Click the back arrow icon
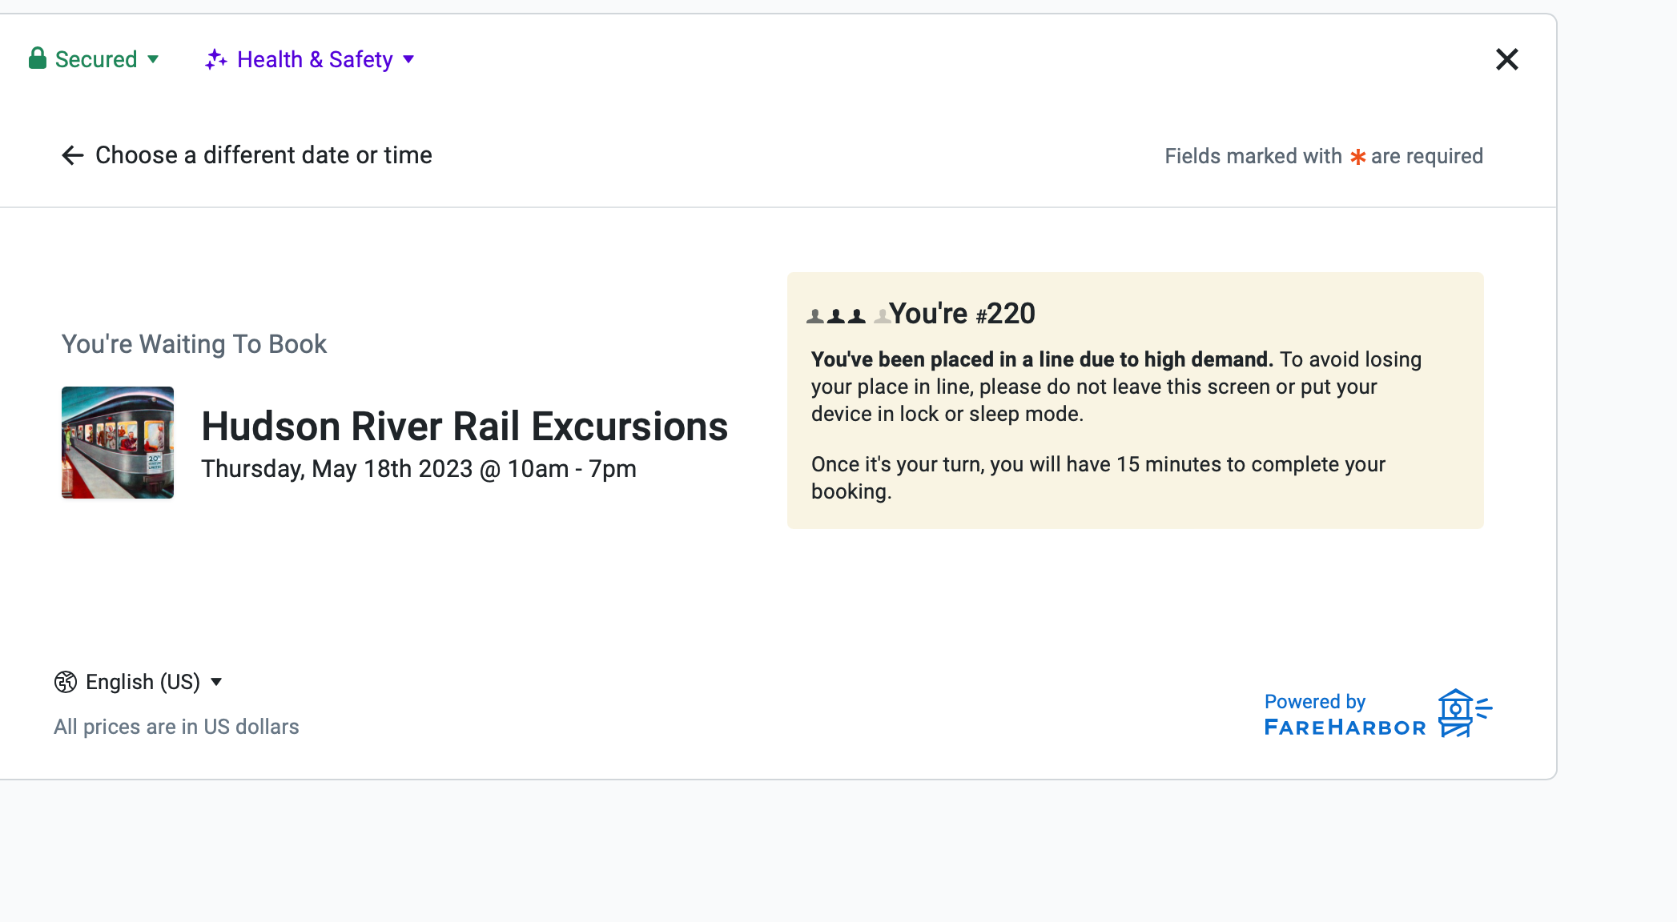This screenshot has width=1677, height=922. point(73,155)
